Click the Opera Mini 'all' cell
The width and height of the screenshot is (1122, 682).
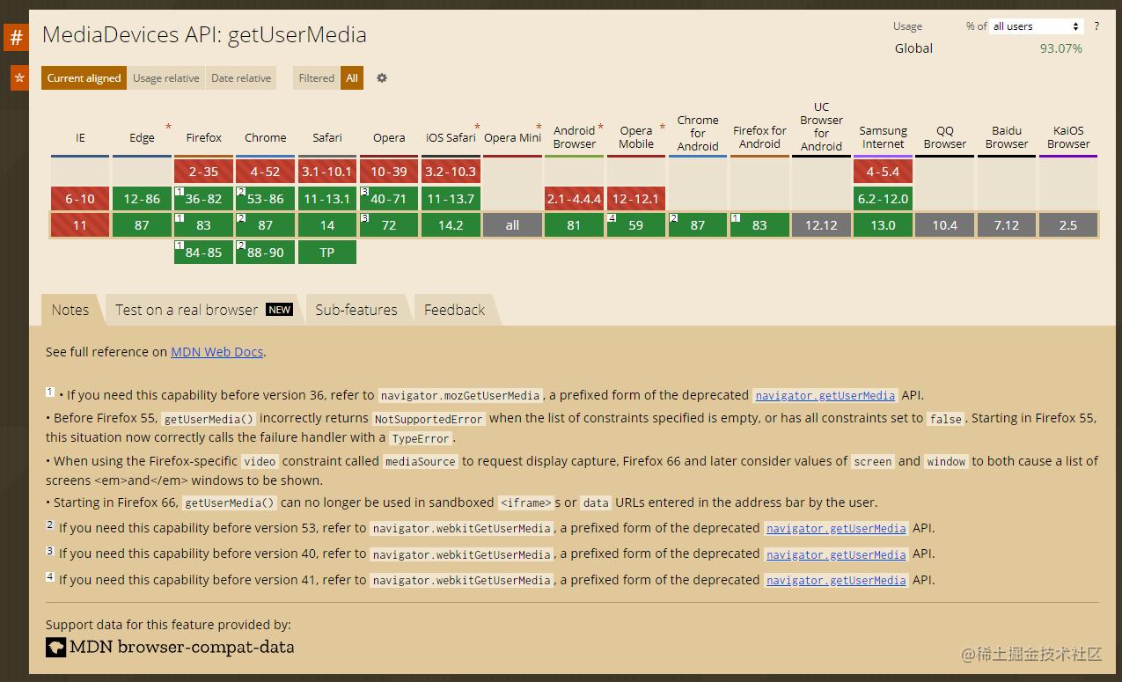coord(512,225)
